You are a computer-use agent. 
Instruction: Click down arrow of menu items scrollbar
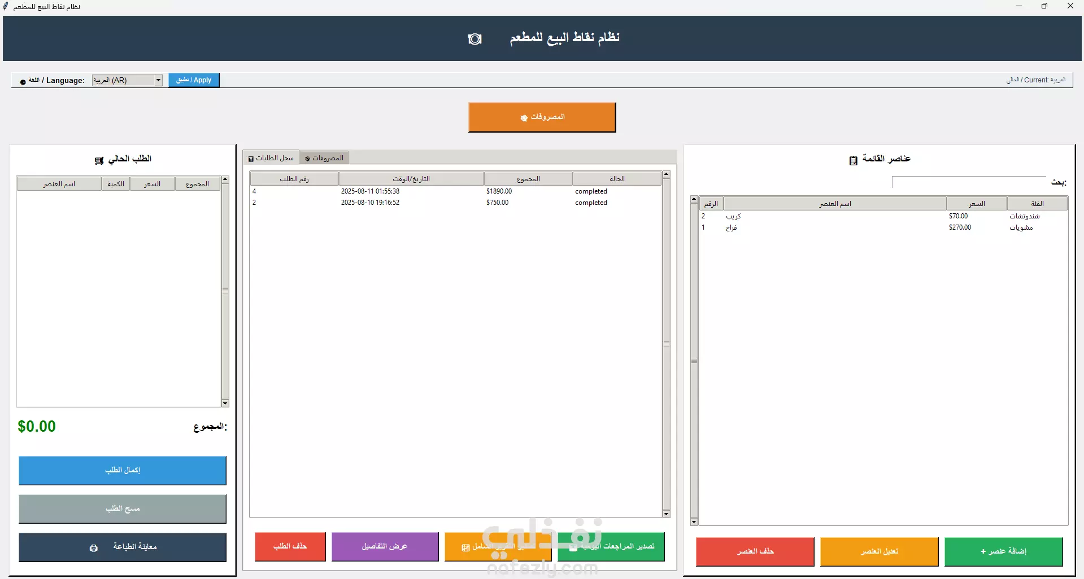694,522
